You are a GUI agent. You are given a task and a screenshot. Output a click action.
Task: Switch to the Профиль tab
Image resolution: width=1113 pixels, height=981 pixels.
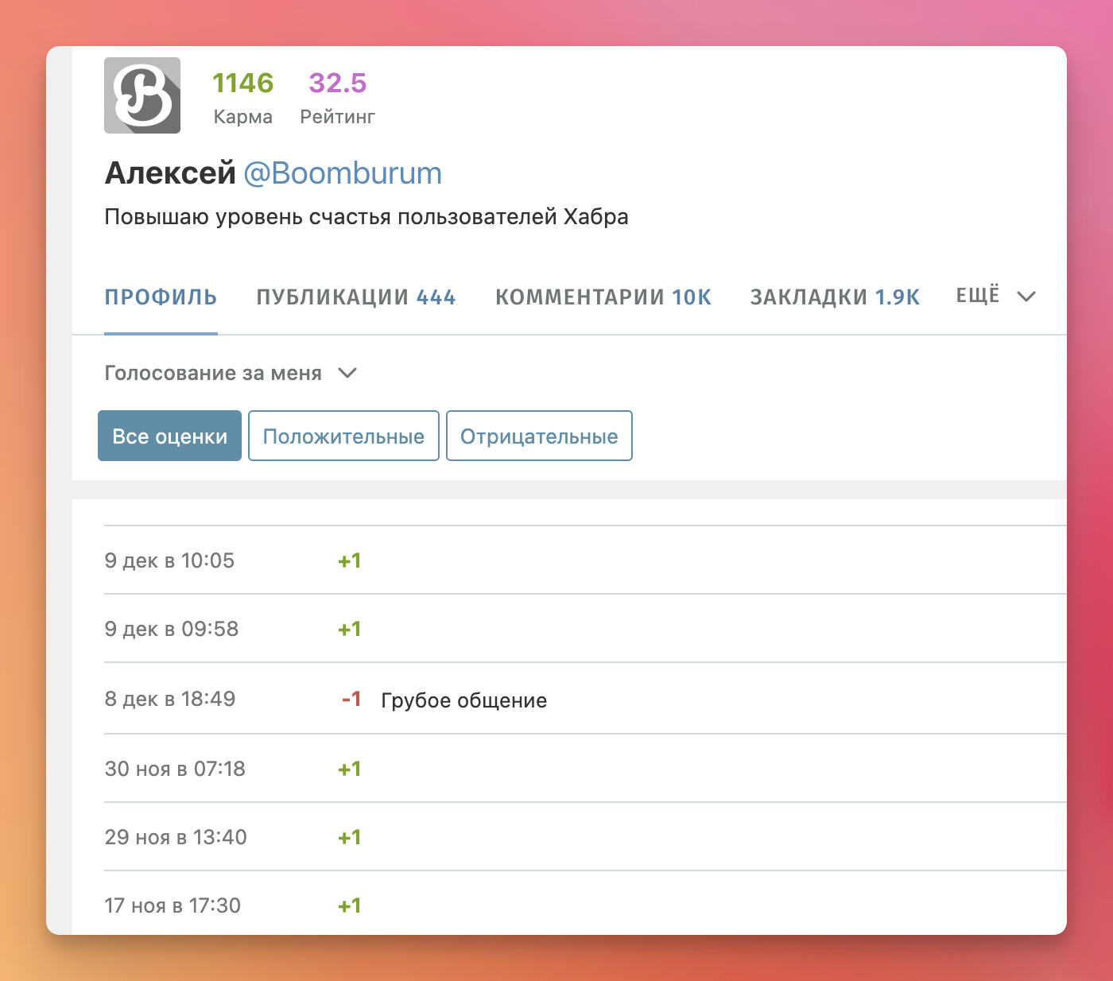[161, 297]
